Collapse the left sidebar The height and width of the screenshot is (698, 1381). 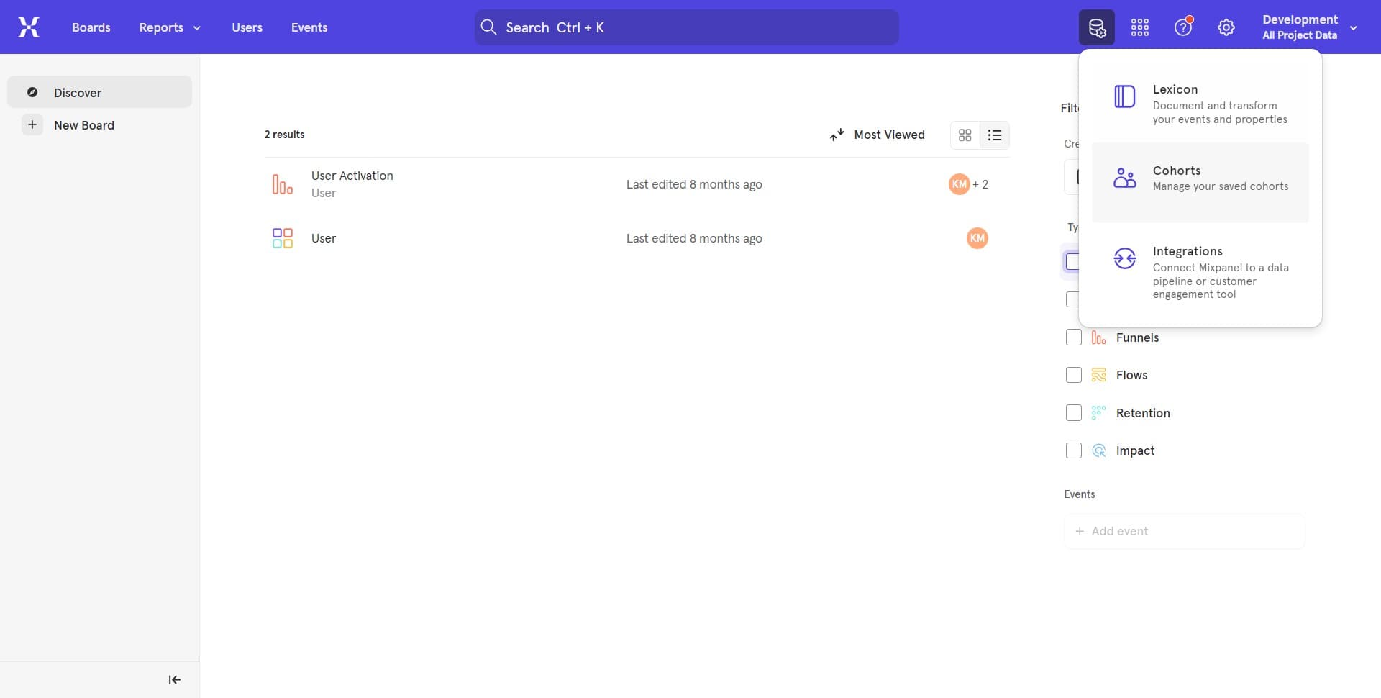click(173, 679)
